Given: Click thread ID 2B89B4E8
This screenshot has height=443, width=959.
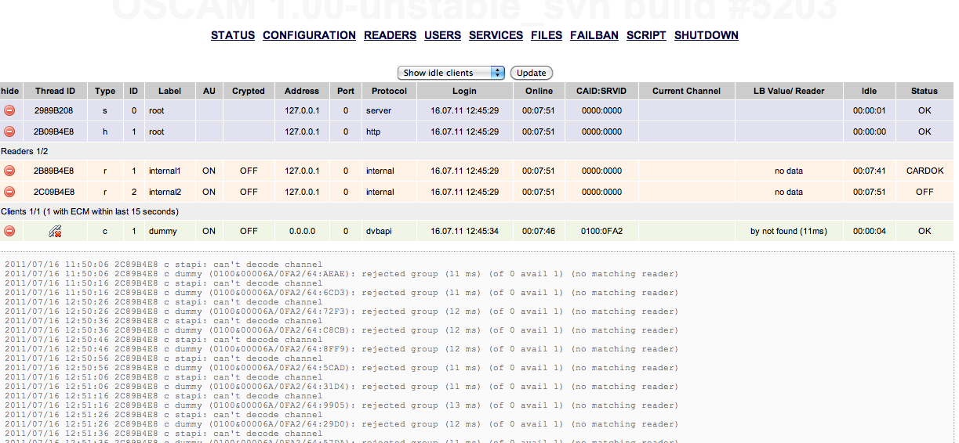Looking at the screenshot, I should click(53, 171).
